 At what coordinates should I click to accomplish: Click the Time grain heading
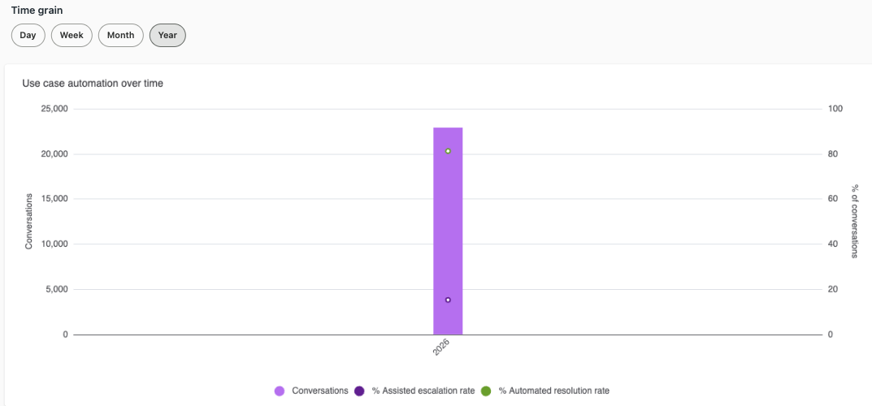(37, 10)
